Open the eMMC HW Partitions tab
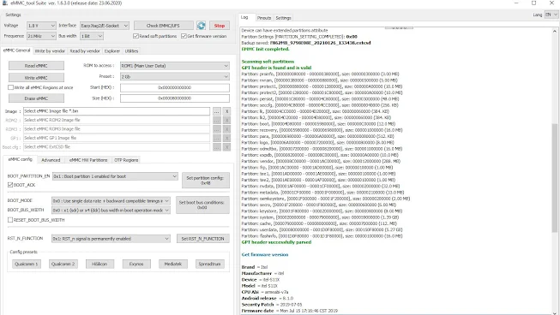This screenshot has width=560, height=315. pyautogui.click(x=88, y=160)
